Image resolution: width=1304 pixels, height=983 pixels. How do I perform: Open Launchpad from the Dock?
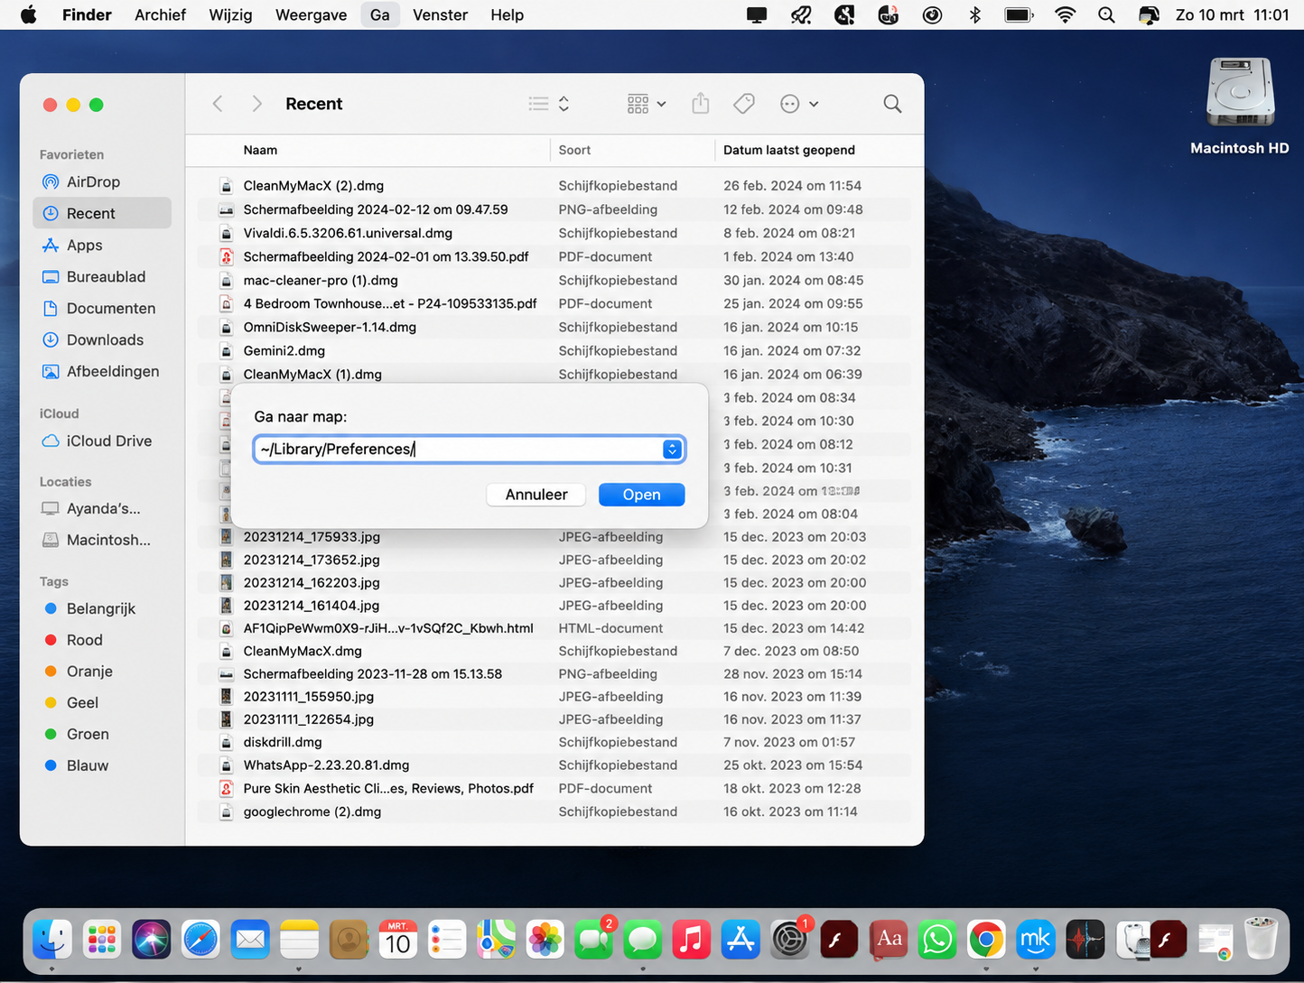[x=102, y=940]
